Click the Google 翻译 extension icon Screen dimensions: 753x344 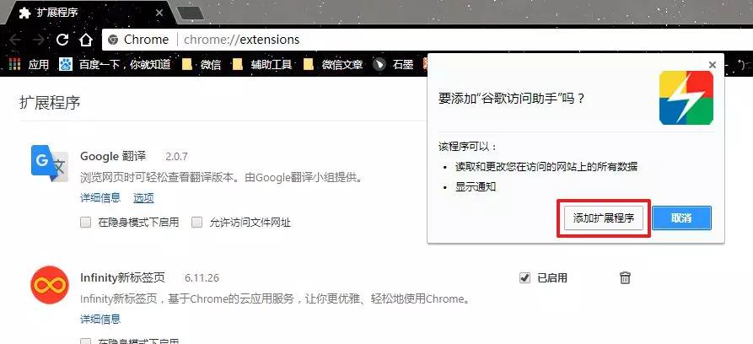(x=50, y=164)
